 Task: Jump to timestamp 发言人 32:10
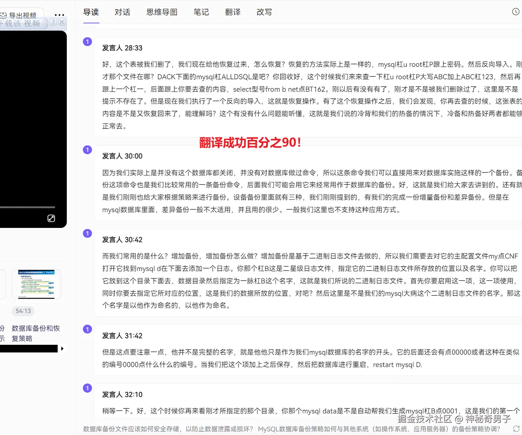122,394
